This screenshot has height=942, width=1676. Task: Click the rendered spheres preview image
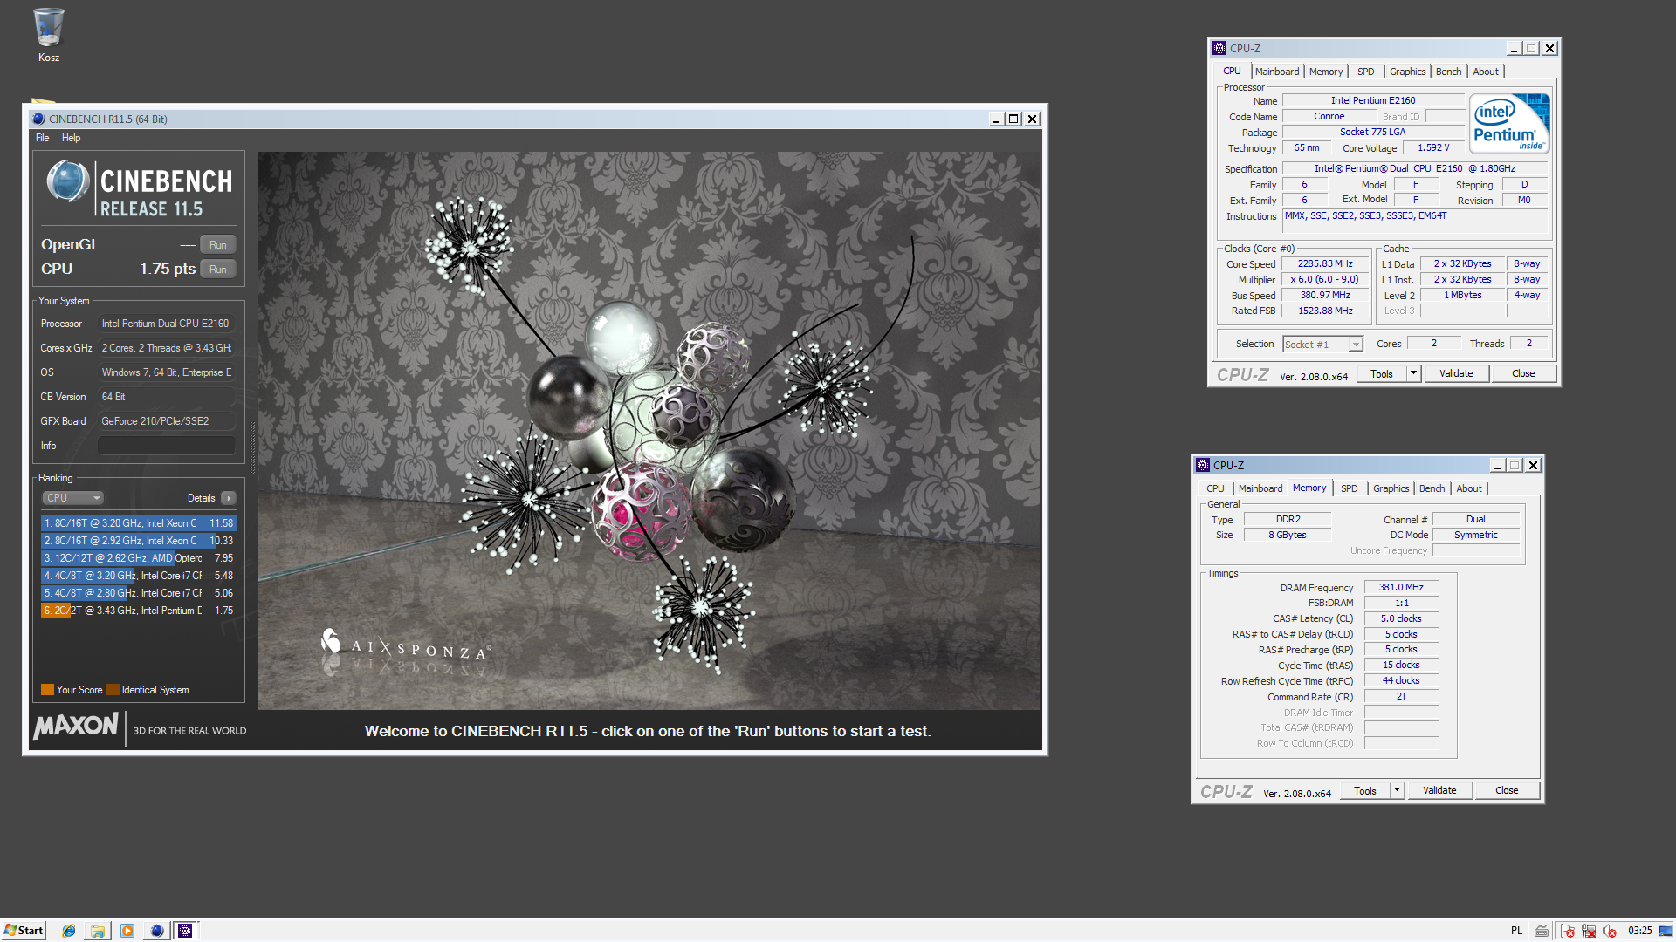(x=649, y=431)
